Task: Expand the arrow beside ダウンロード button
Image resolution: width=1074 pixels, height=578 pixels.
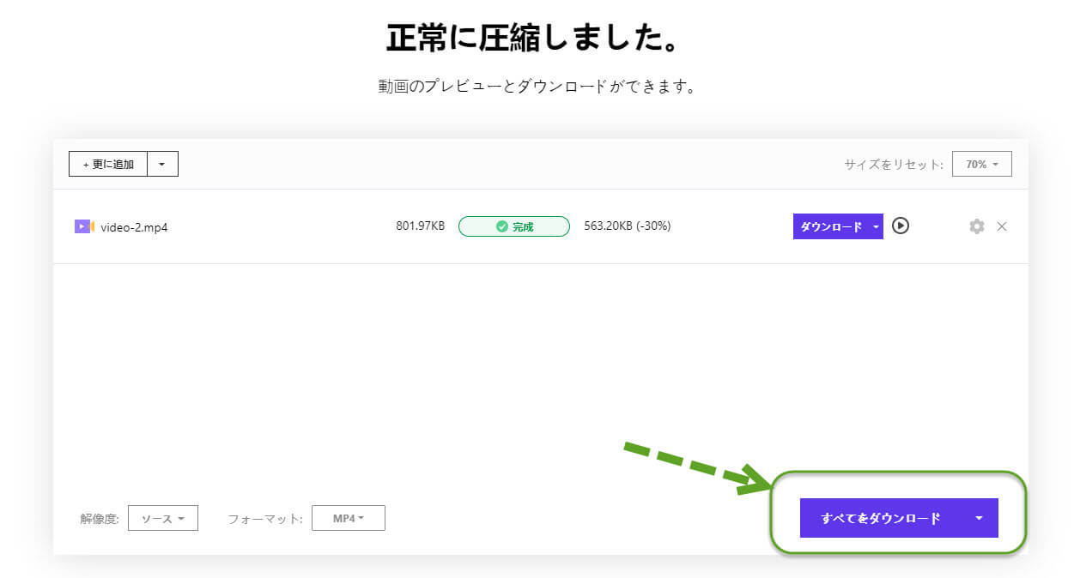Action: [x=875, y=226]
